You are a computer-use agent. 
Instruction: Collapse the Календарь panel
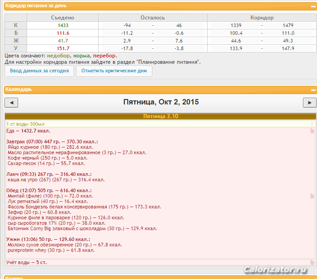pyautogui.click(x=312, y=90)
